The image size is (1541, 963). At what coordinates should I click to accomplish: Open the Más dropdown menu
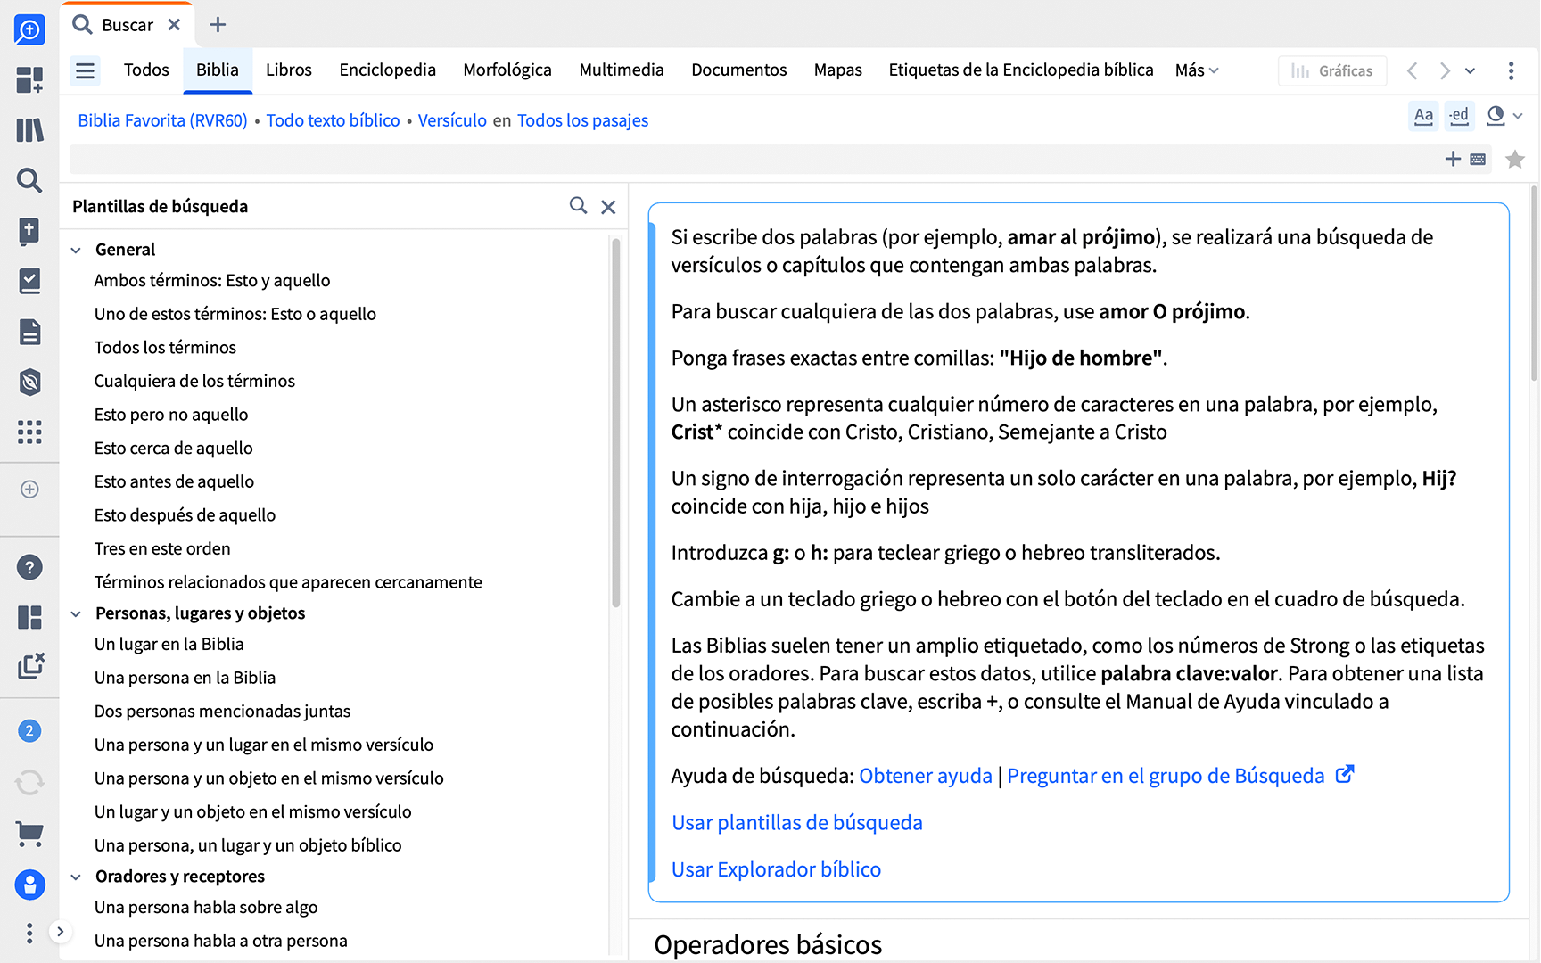click(x=1197, y=70)
